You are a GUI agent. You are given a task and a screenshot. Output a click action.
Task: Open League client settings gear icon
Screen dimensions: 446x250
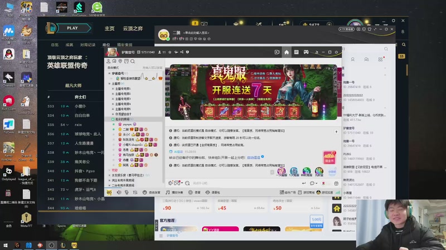point(394,21)
